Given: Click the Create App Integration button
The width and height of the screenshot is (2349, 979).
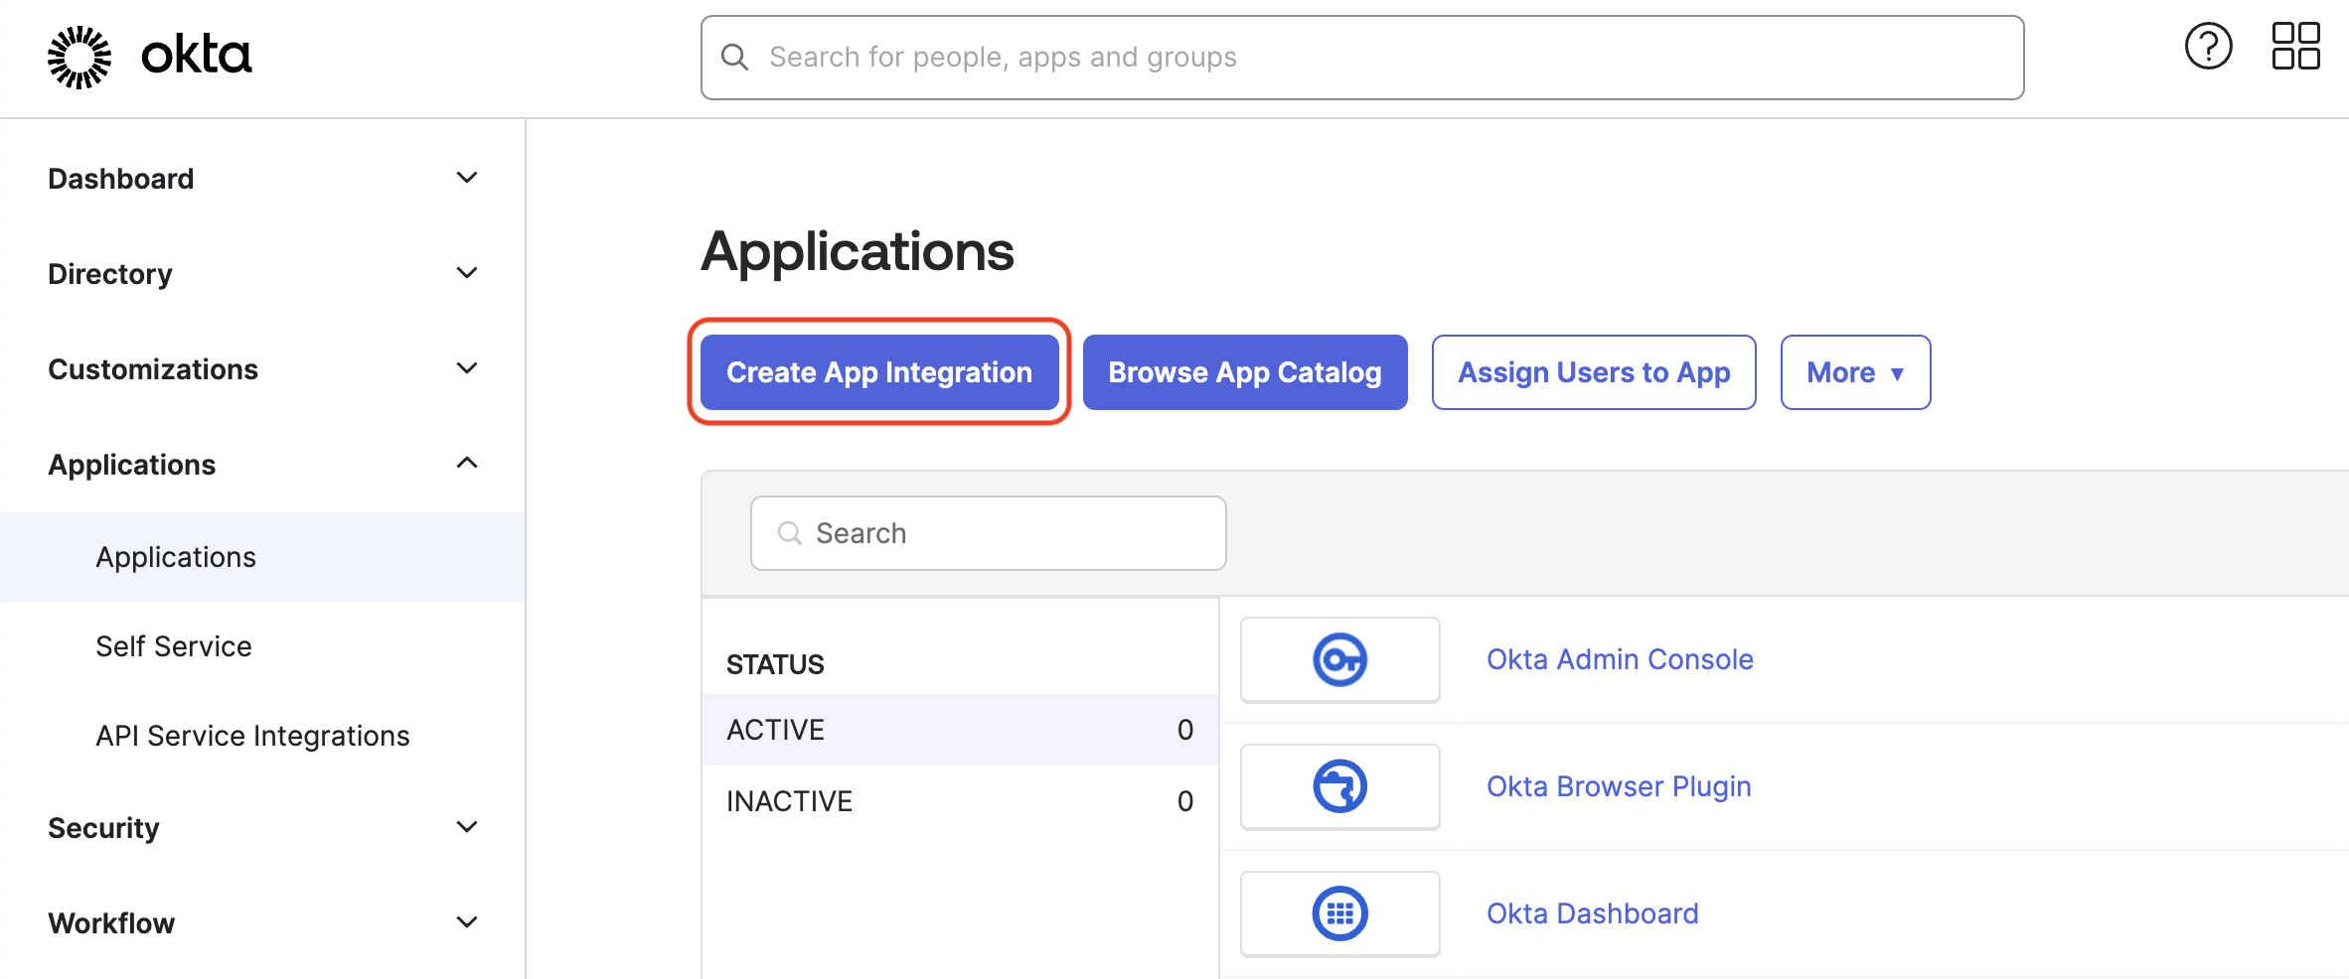Looking at the screenshot, I should [878, 372].
